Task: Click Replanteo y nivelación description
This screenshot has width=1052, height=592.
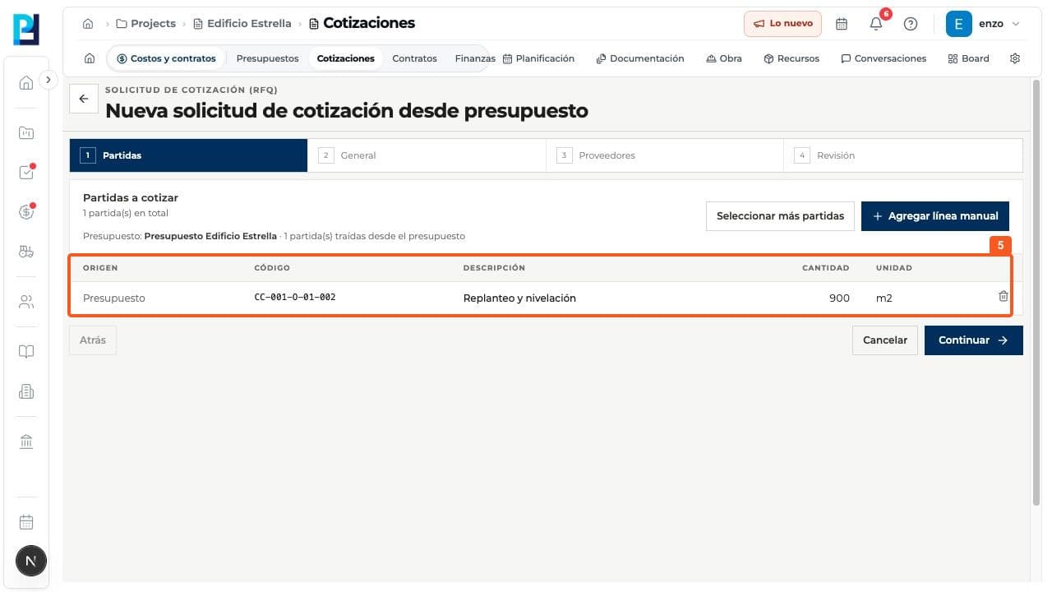Action: [519, 298]
